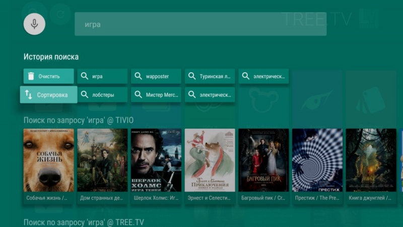Click the 'Багровый пик / Cr...' title caption
This screenshot has height=227, width=403.
point(263,198)
